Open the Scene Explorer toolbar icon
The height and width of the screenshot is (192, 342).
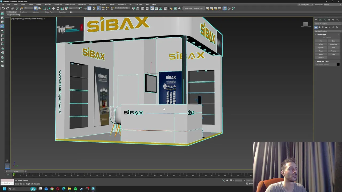(143, 9)
